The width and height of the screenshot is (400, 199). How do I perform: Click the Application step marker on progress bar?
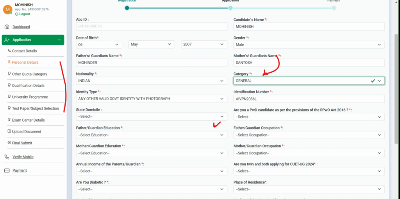[230, 8]
